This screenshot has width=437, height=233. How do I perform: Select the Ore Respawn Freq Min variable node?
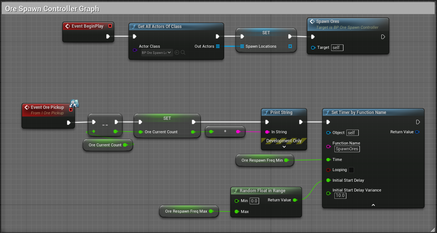[262, 160]
